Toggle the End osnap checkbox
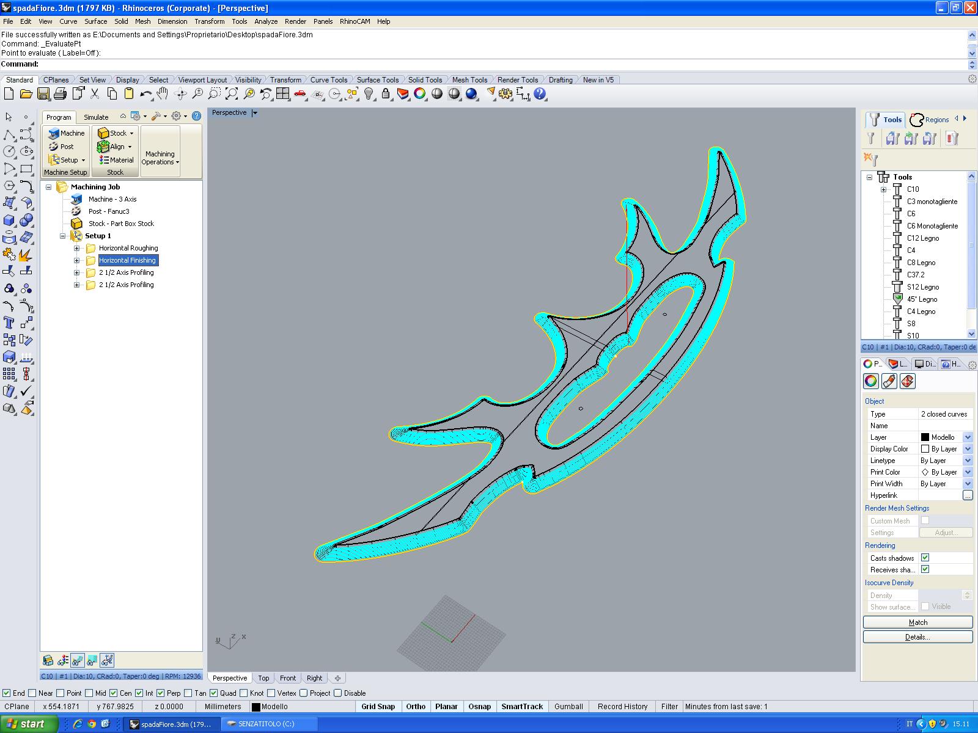The image size is (978, 733). [7, 693]
